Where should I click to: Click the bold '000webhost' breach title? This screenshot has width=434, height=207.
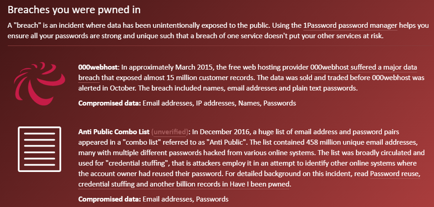[x=98, y=67]
